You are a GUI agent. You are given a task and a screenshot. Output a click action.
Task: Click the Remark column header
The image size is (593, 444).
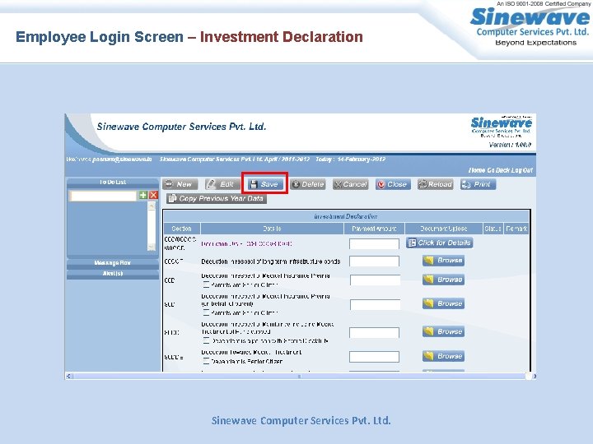pyautogui.click(x=516, y=229)
